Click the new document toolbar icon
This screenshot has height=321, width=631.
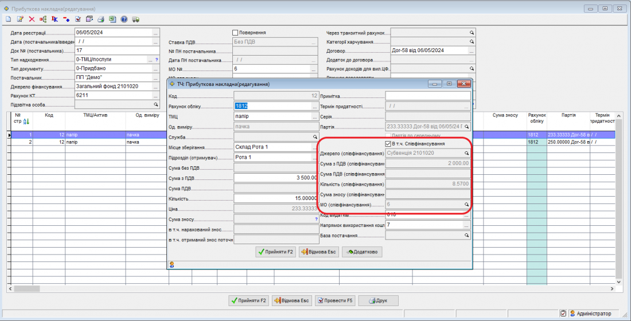tap(8, 19)
